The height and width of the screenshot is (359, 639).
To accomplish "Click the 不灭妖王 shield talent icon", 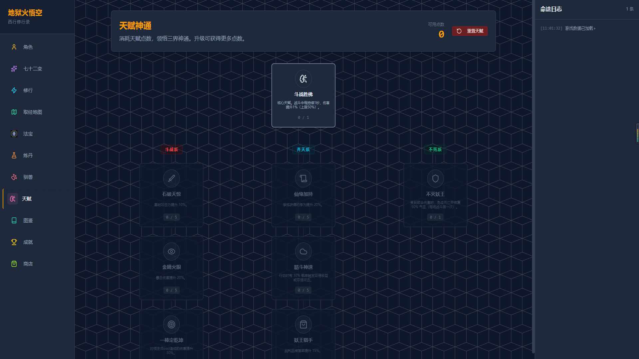I will (x=435, y=178).
